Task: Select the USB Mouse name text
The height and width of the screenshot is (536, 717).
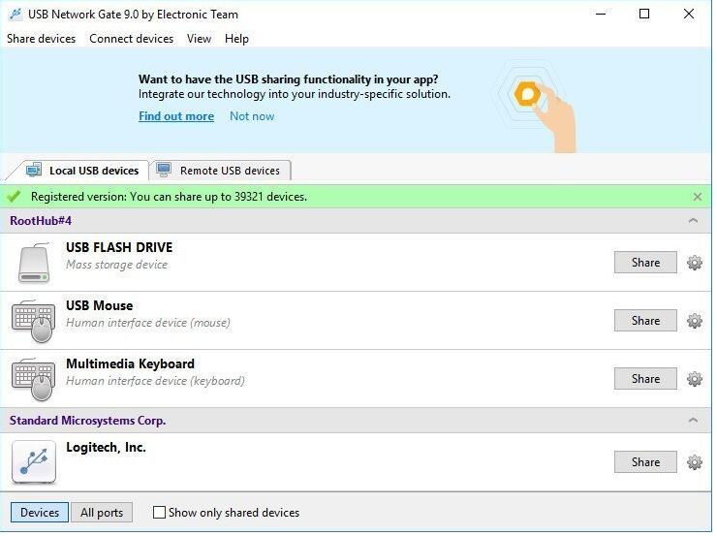Action: point(100,307)
